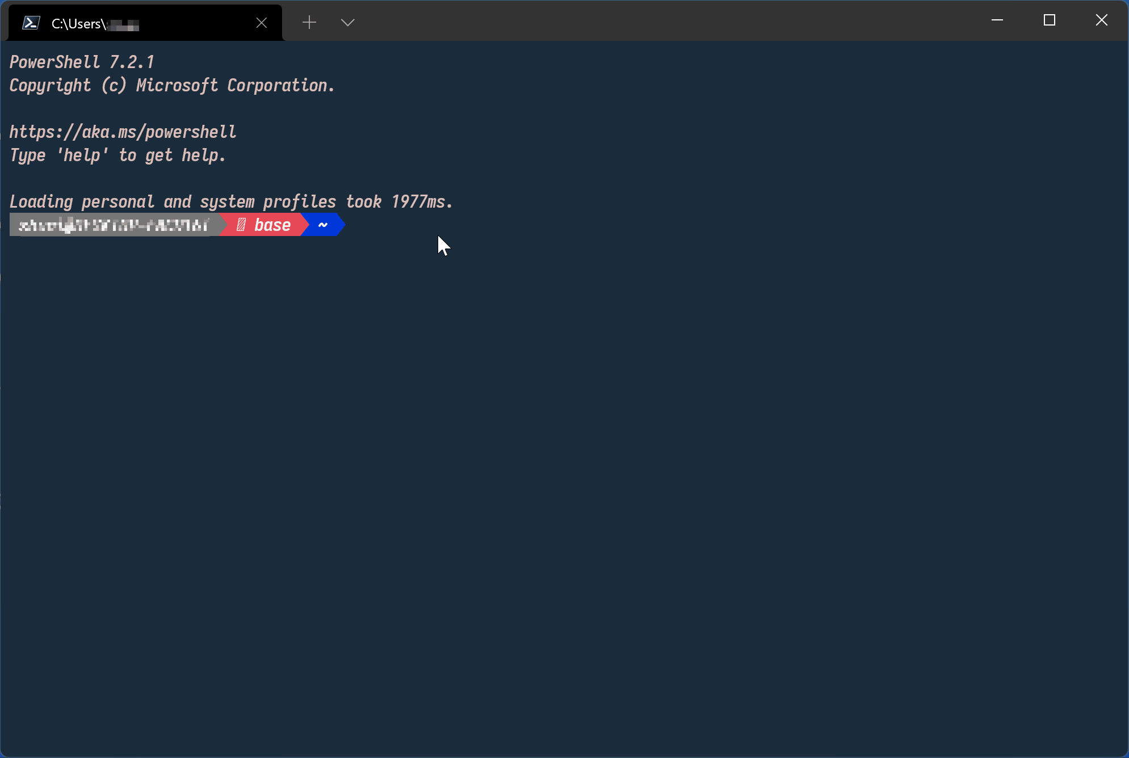The width and height of the screenshot is (1129, 758).
Task: Click the PowerShell 7.2.1 version text
Action: [82, 62]
